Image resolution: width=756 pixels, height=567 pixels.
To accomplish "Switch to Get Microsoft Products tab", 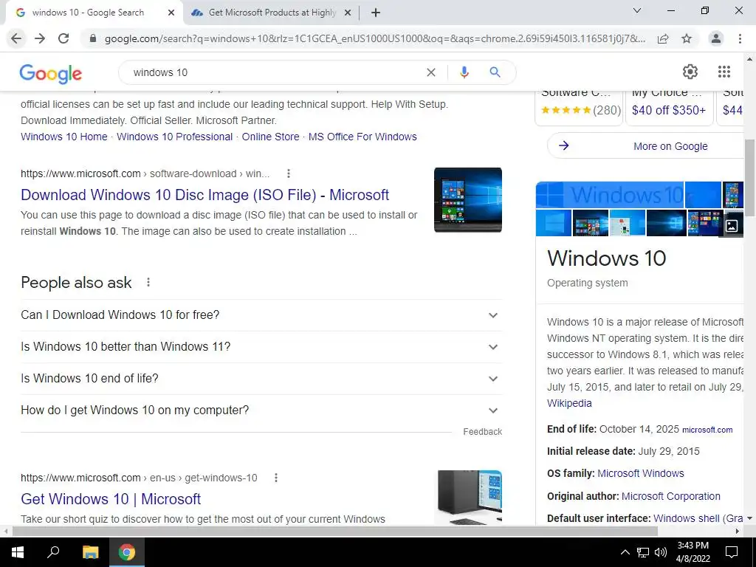I will [x=272, y=13].
